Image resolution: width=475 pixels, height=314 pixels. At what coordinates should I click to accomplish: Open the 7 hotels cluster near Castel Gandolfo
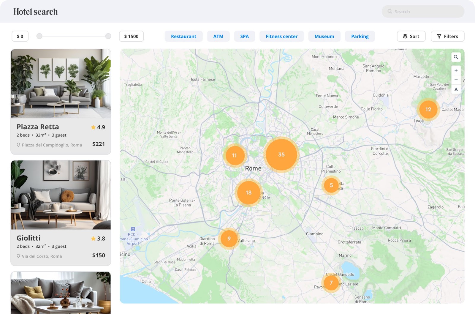tap(331, 283)
